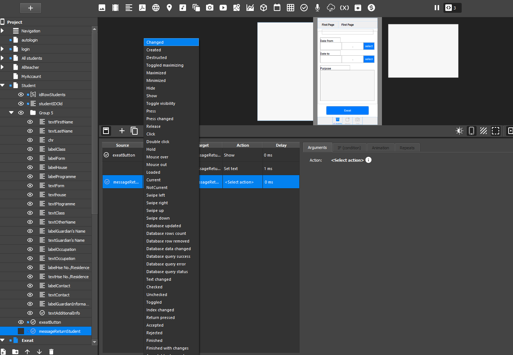Add a calendar widget
The height and width of the screenshot is (355, 513).
click(x=277, y=8)
